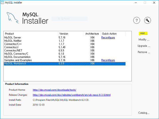This screenshot has height=119, width=159.
Task: Click the Add ... button
Action: 144,33
